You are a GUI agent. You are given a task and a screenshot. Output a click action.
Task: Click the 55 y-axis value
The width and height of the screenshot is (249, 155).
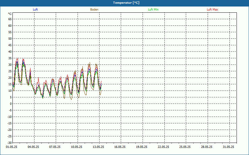(x=10, y=32)
